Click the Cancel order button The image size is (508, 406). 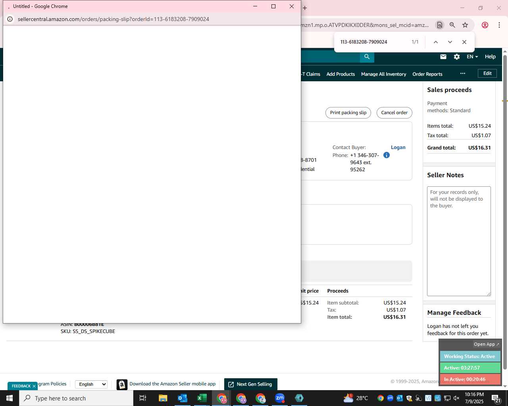394,113
